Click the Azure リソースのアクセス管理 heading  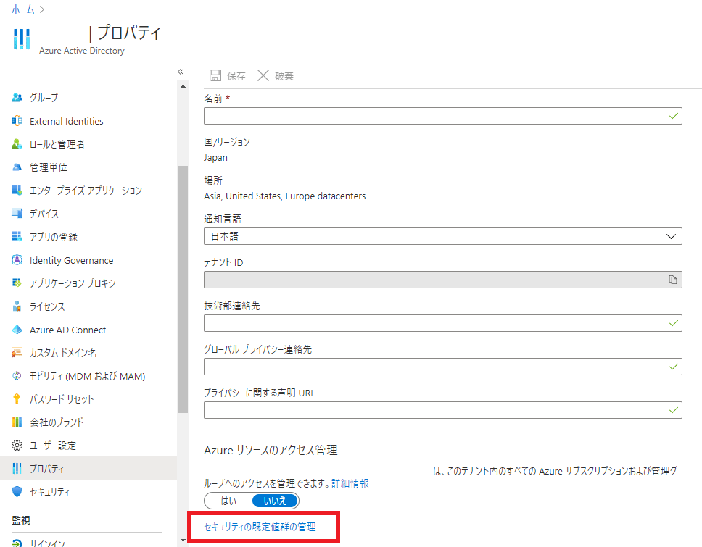tap(271, 450)
